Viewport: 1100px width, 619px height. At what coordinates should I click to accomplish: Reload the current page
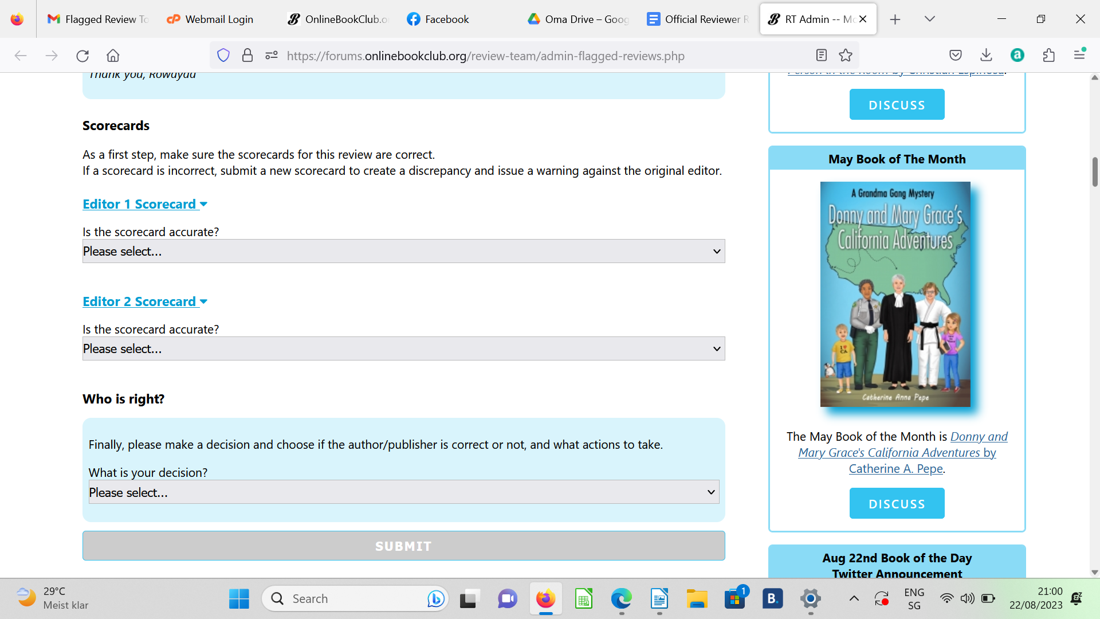tap(82, 56)
